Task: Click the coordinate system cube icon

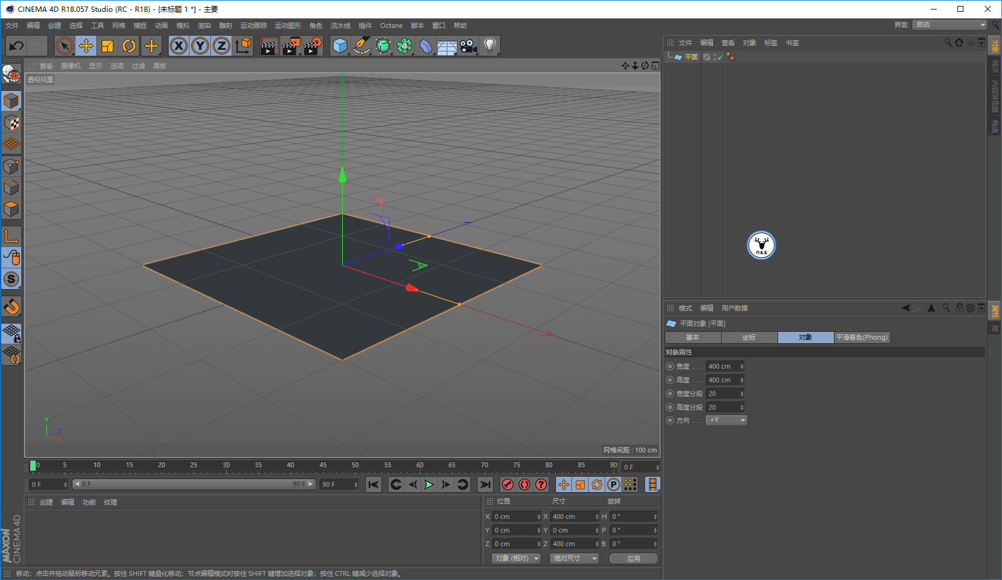Action: [x=243, y=46]
